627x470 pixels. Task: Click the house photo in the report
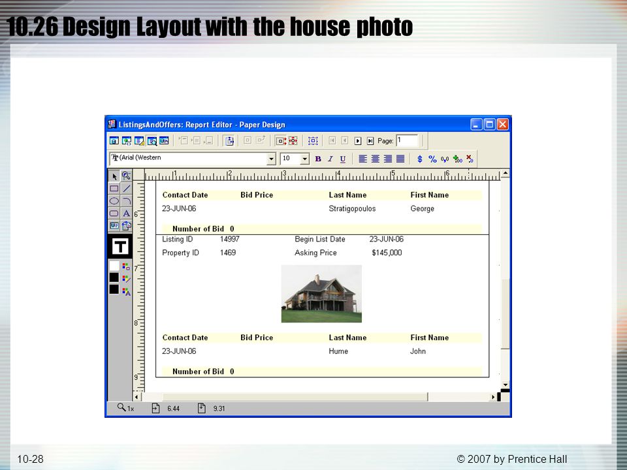tap(321, 294)
